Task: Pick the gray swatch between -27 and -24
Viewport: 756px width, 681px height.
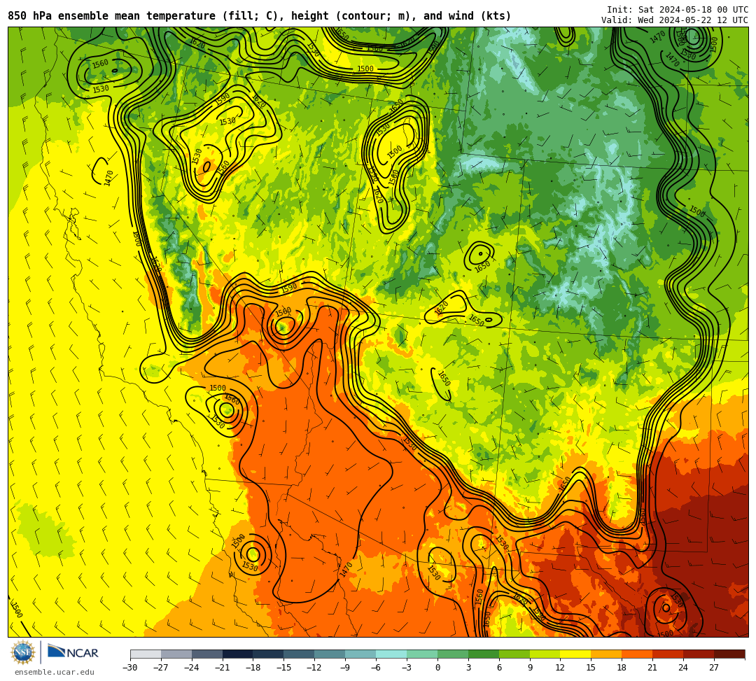Action: pos(176,654)
